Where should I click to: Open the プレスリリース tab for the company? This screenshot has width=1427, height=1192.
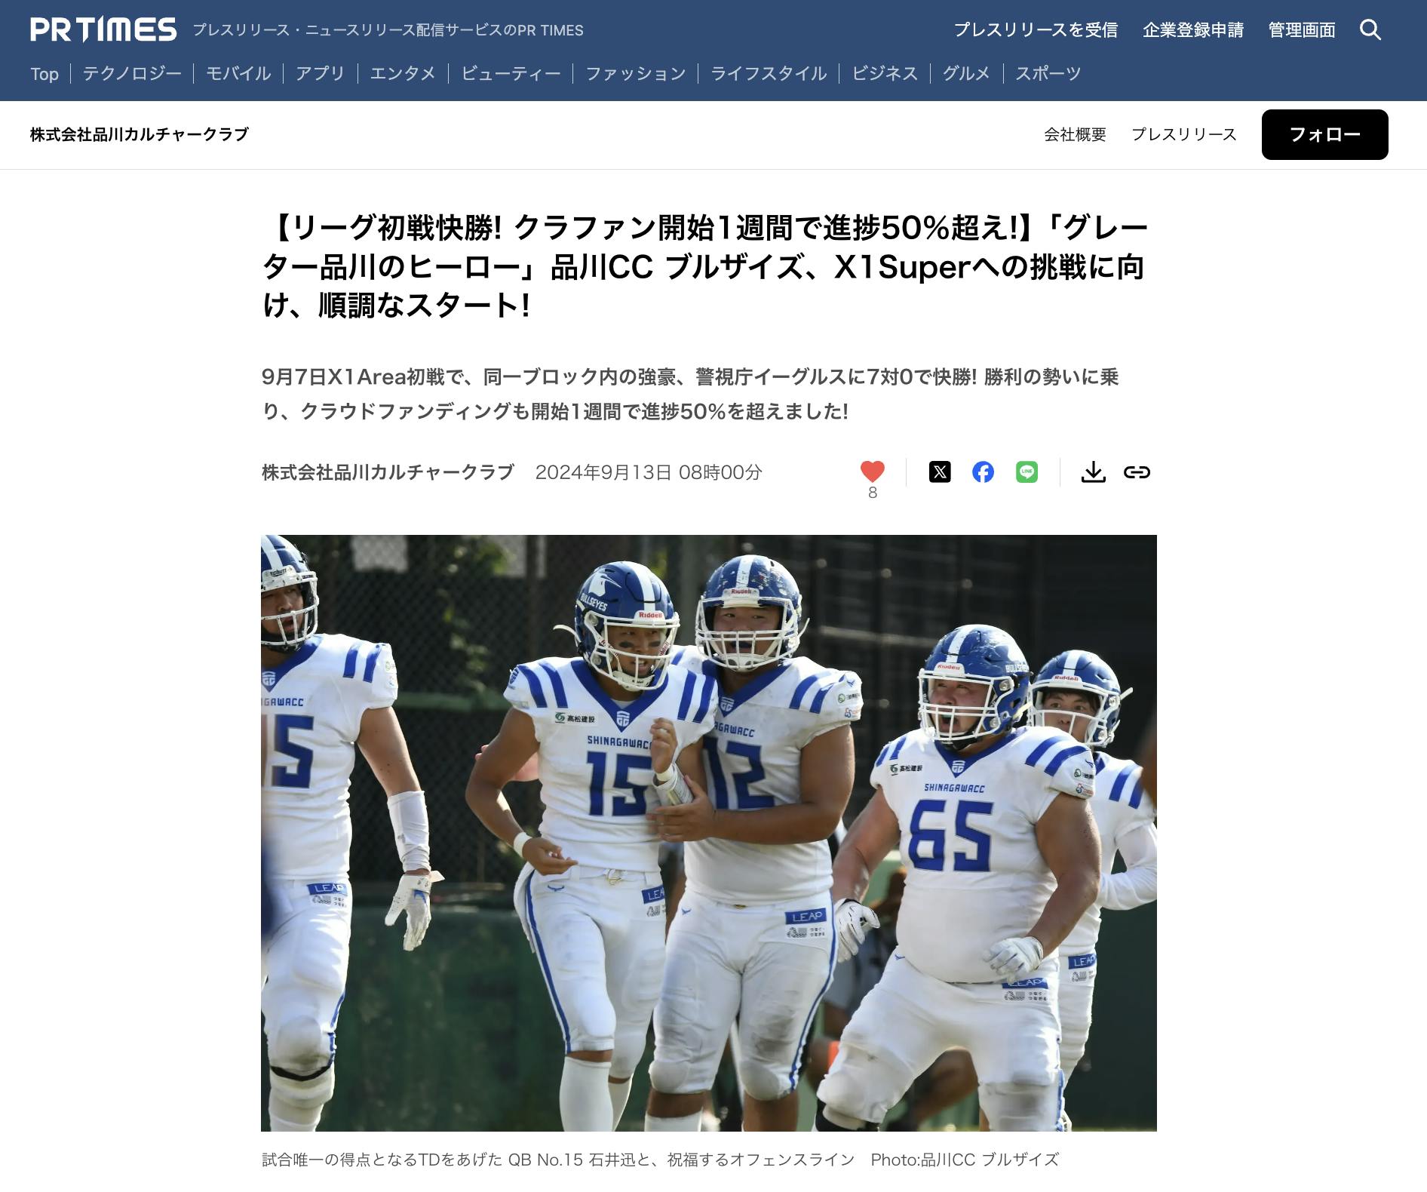tap(1183, 134)
